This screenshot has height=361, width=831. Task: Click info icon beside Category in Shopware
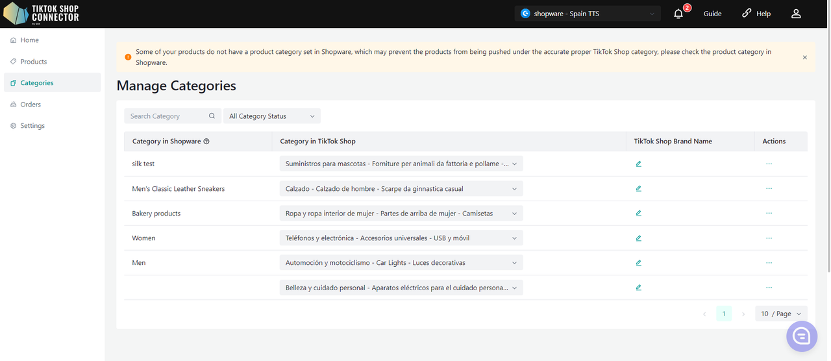(x=206, y=142)
